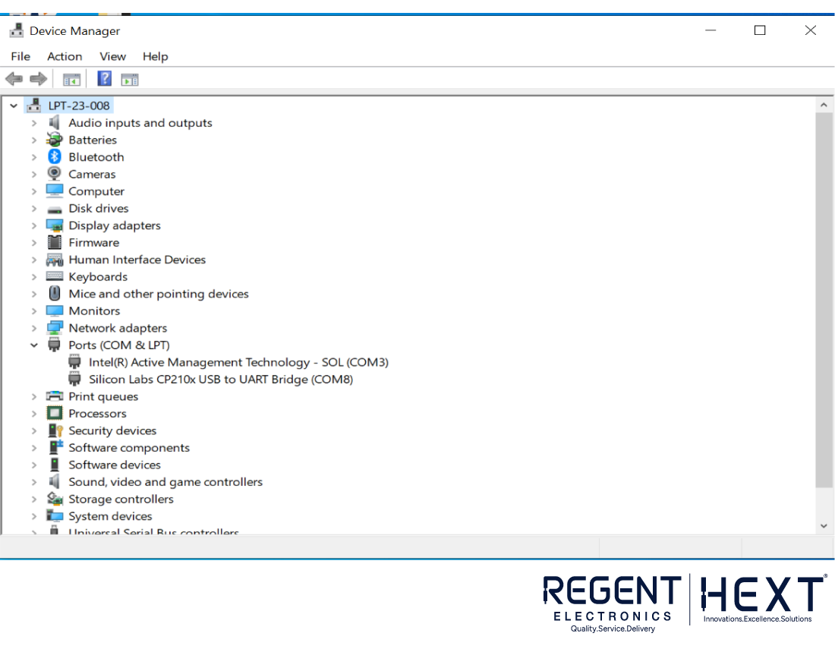This screenshot has width=835, height=649.
Task: Click the Bluetooth device category icon
Action: [54, 156]
